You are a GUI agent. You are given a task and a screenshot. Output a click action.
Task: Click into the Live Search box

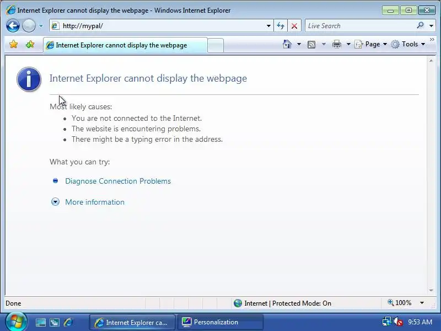coord(360,26)
